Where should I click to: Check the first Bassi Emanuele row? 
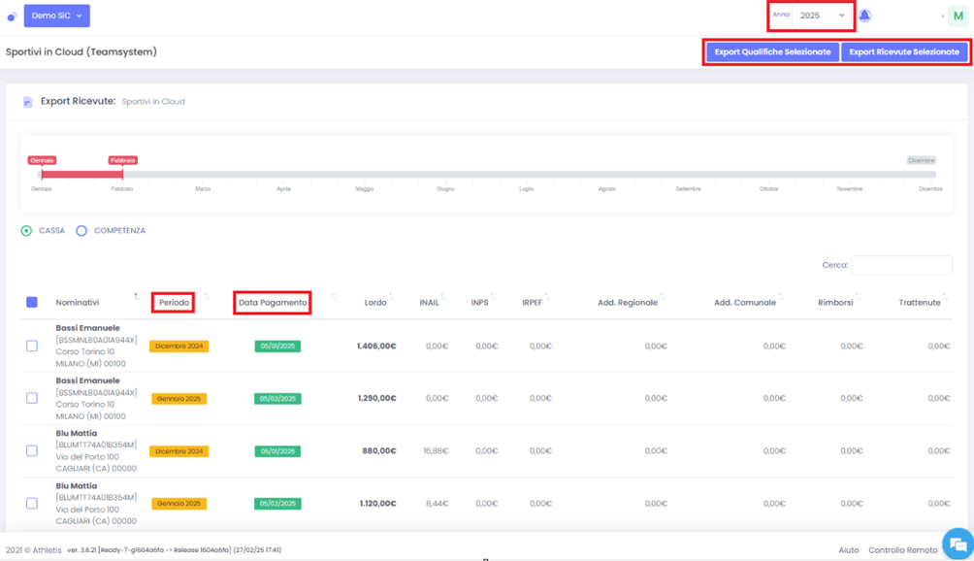[x=32, y=346]
